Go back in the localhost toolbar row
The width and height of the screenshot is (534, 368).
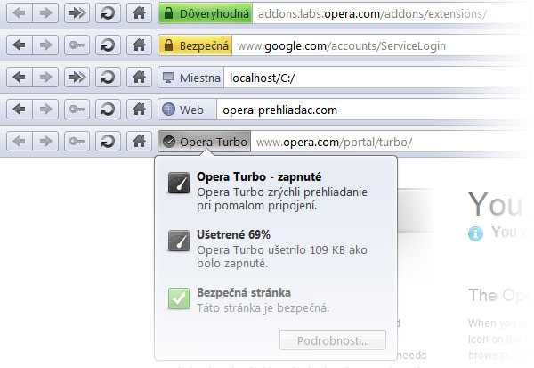(x=20, y=78)
